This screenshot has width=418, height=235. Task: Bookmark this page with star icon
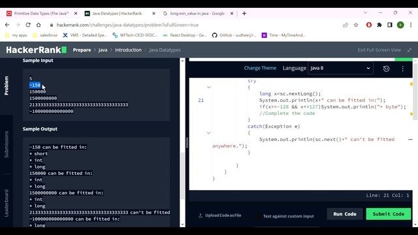(x=356, y=25)
